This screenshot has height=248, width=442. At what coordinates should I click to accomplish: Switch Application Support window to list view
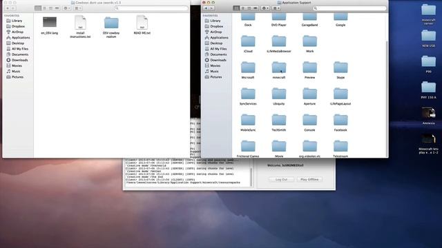(x=242, y=8)
